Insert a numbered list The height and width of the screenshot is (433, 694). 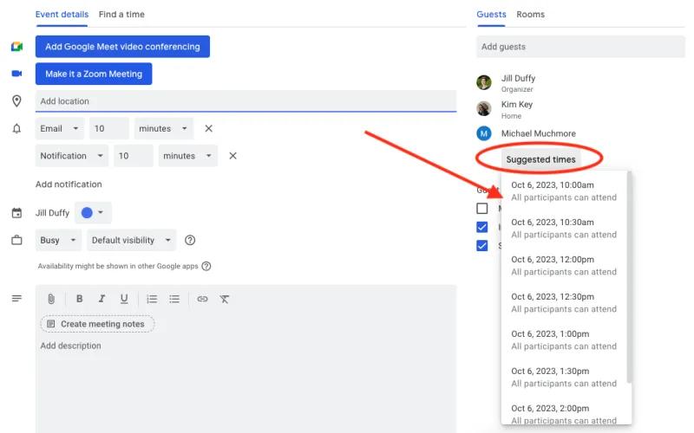(x=152, y=299)
